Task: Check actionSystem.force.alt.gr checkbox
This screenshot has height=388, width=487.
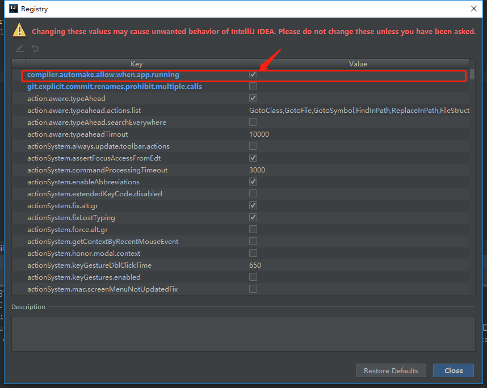Action: pos(253,229)
